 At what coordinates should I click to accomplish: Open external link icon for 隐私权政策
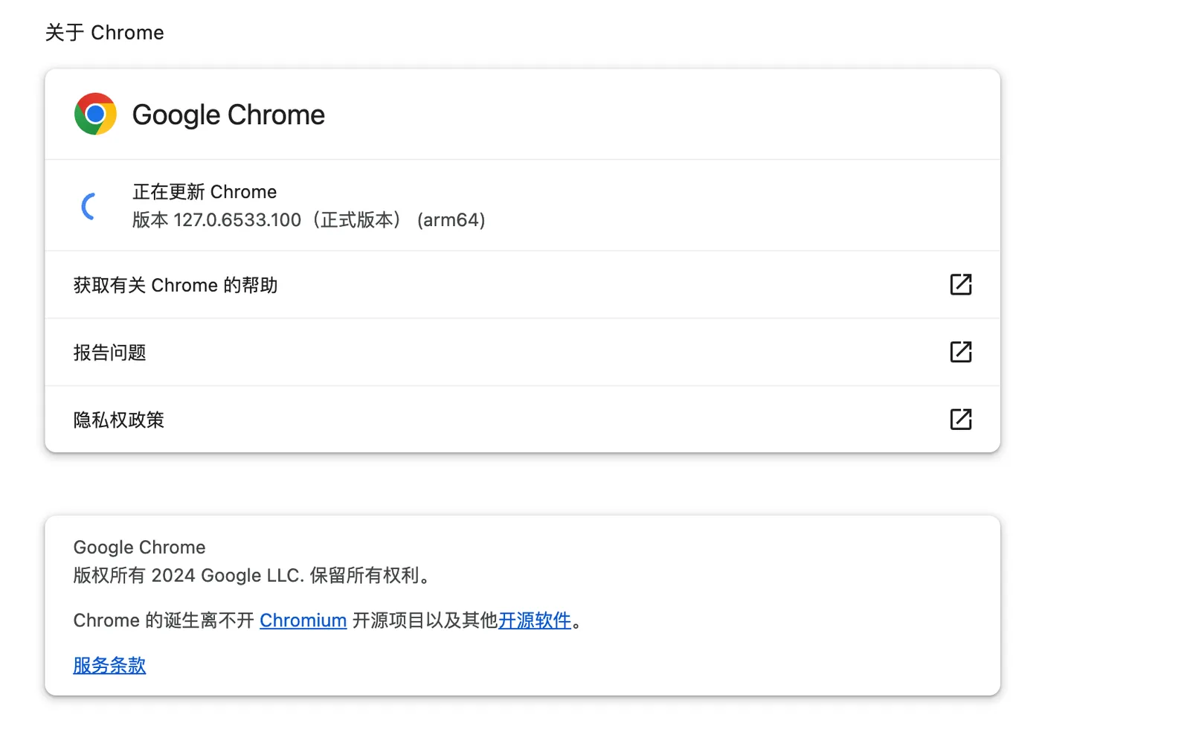click(961, 420)
